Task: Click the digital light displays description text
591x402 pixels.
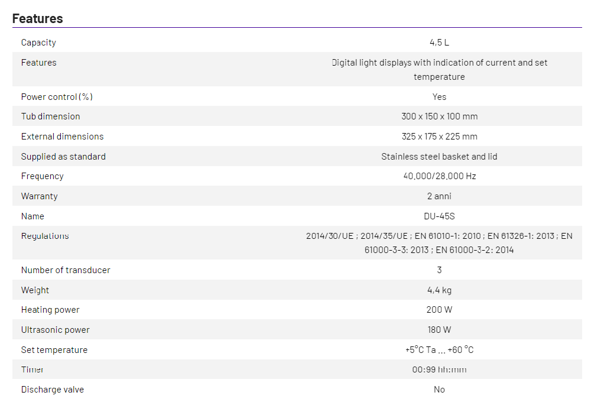Action: pos(439,70)
